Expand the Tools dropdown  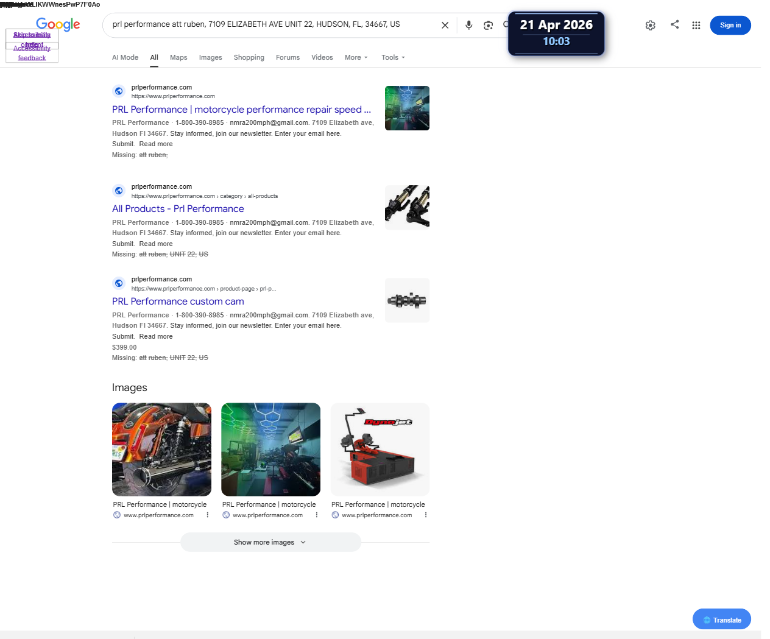pyautogui.click(x=393, y=57)
